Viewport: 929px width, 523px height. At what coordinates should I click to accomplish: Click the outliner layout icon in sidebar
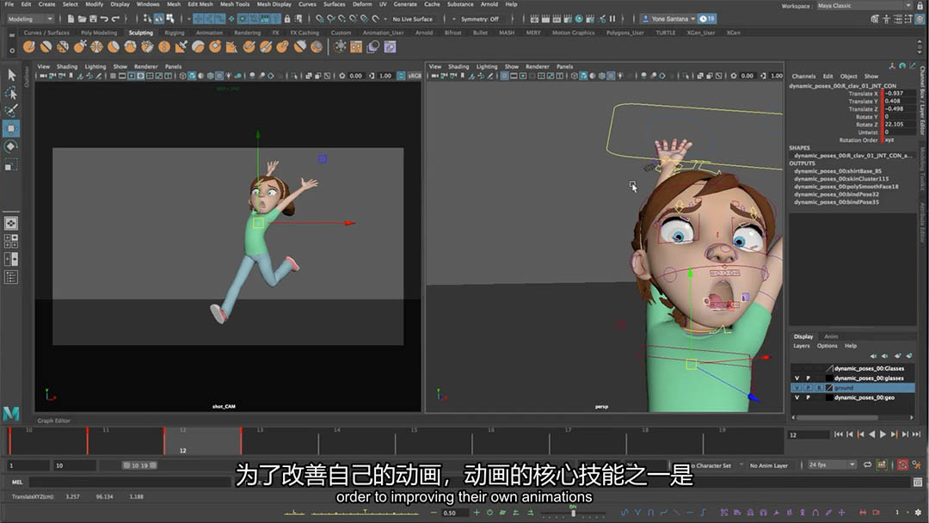(11, 277)
